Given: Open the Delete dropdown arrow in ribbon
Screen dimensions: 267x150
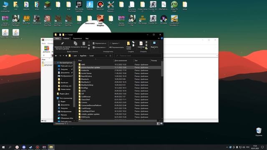Looking at the screenshot, I should tap(118, 43).
